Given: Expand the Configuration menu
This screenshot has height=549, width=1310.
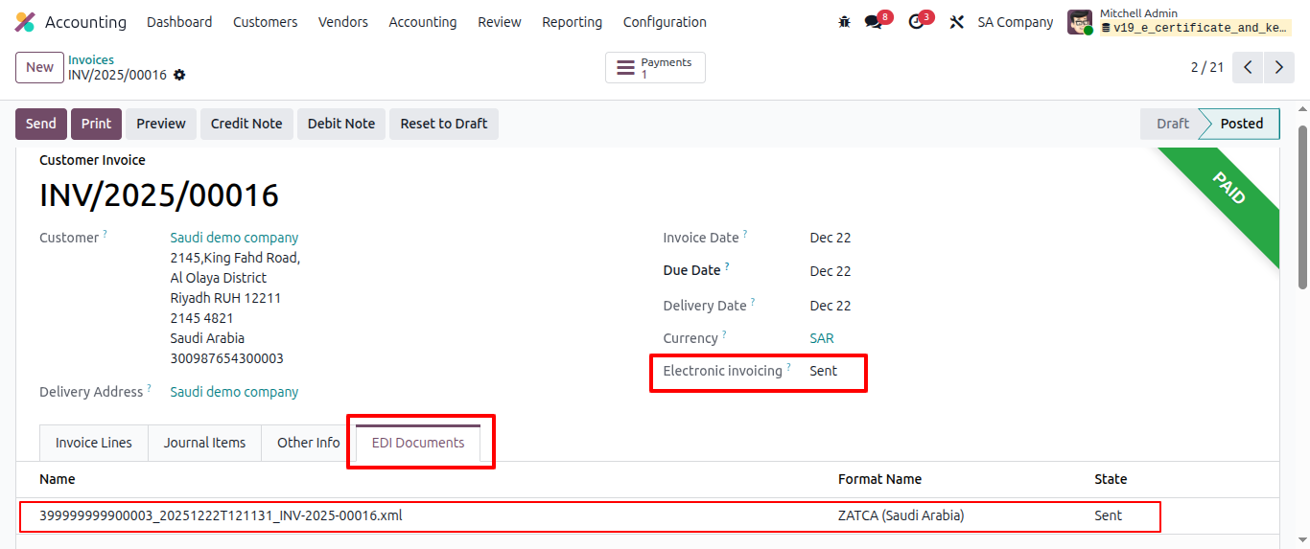Looking at the screenshot, I should pos(665,22).
